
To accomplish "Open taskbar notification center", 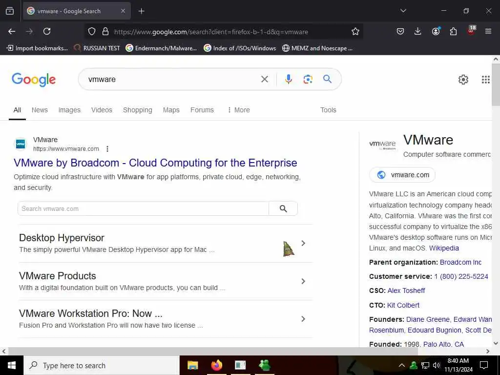I will (484, 365).
